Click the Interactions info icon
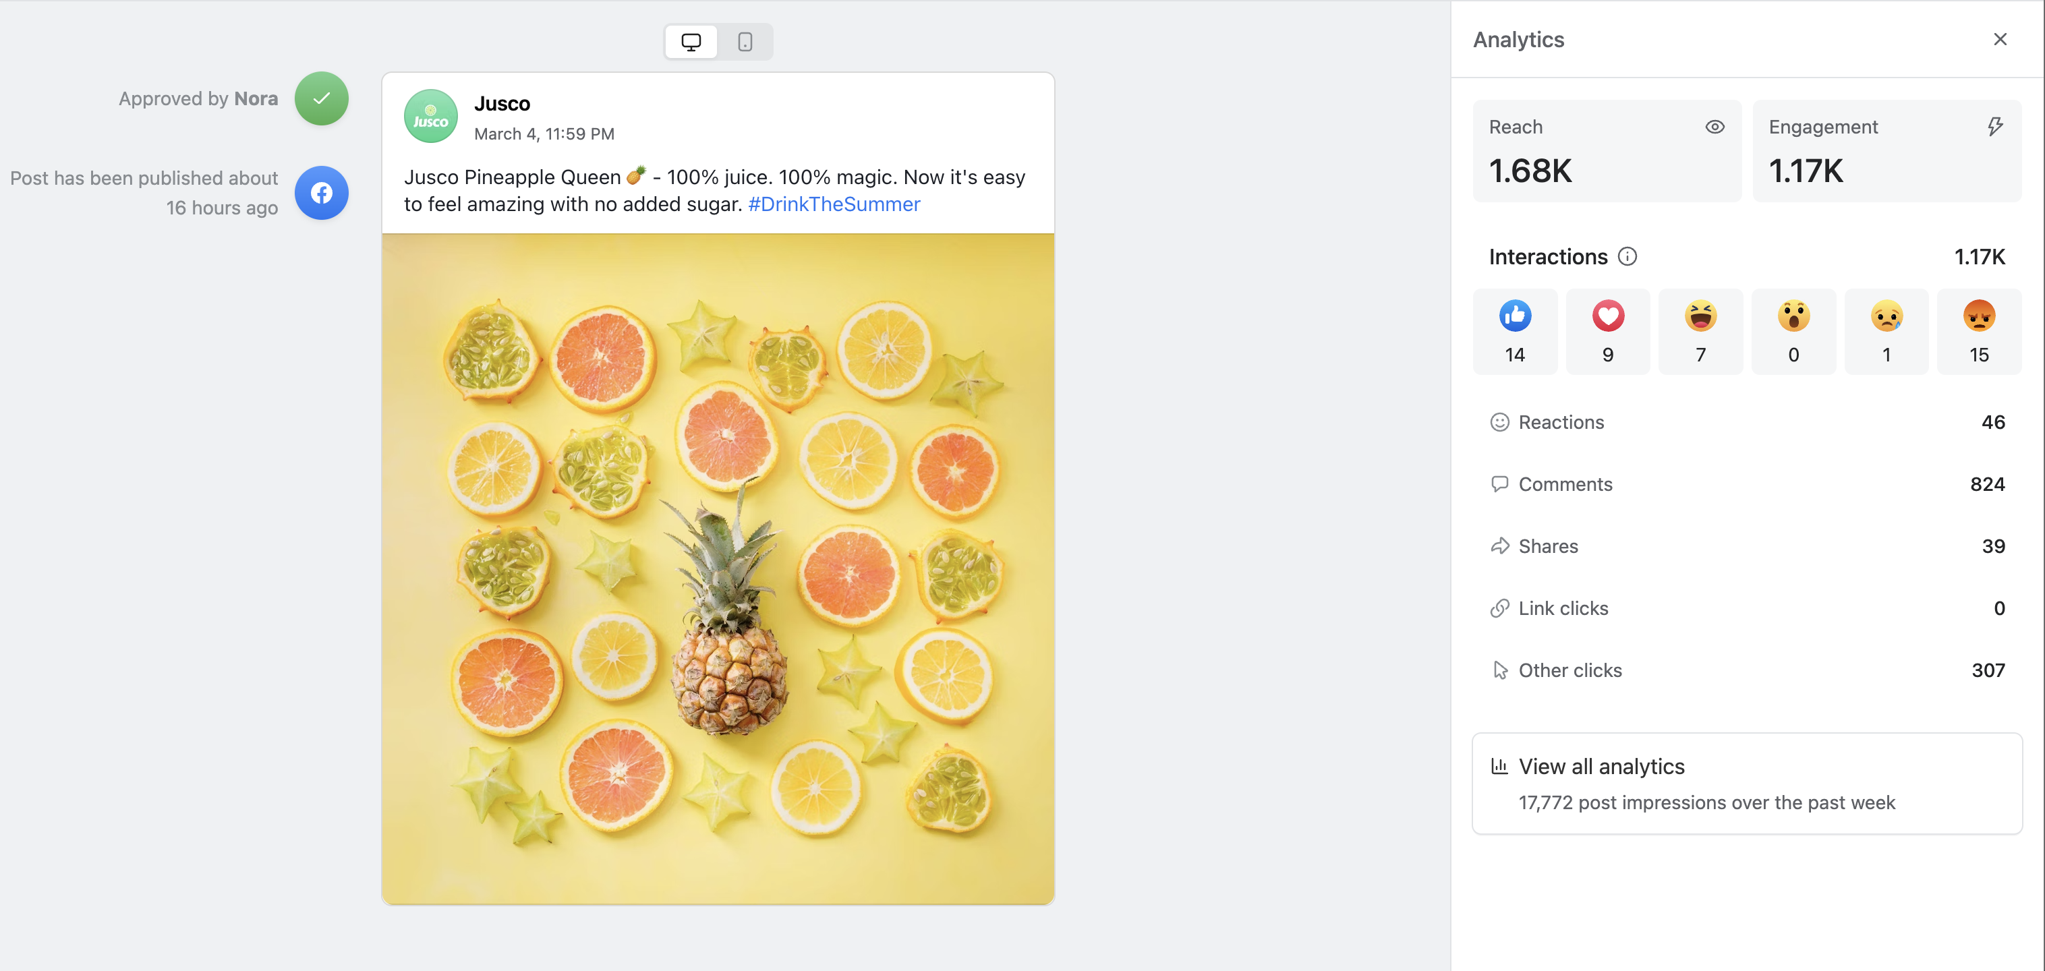The image size is (2045, 971). point(1628,256)
